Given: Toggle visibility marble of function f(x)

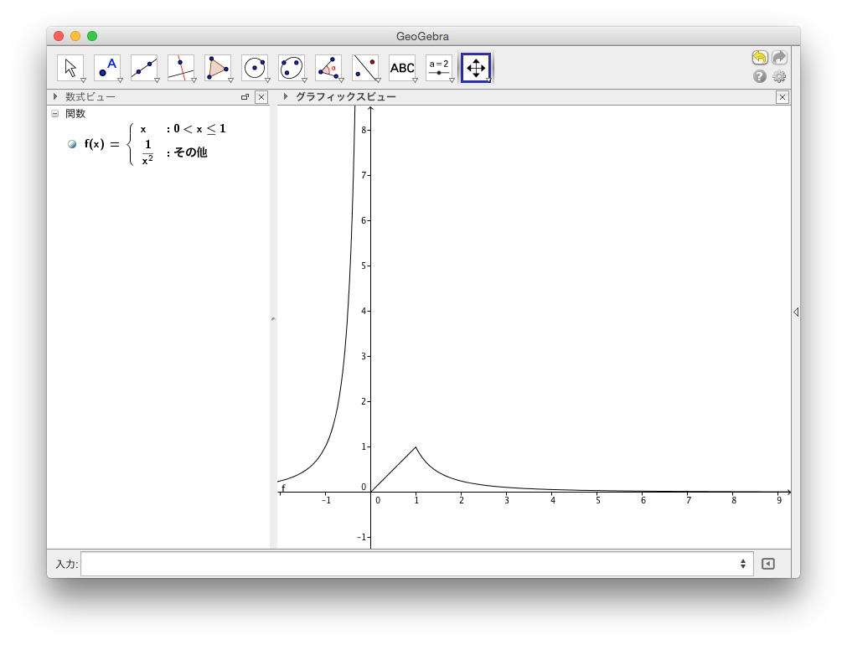Looking at the screenshot, I should 72,144.
